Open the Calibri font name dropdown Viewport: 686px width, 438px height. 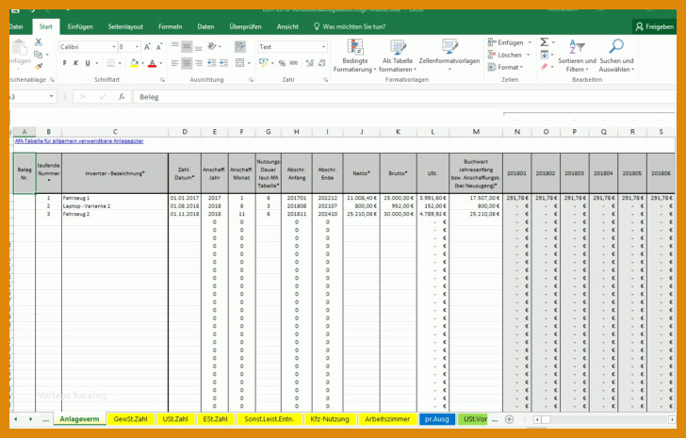tap(114, 47)
